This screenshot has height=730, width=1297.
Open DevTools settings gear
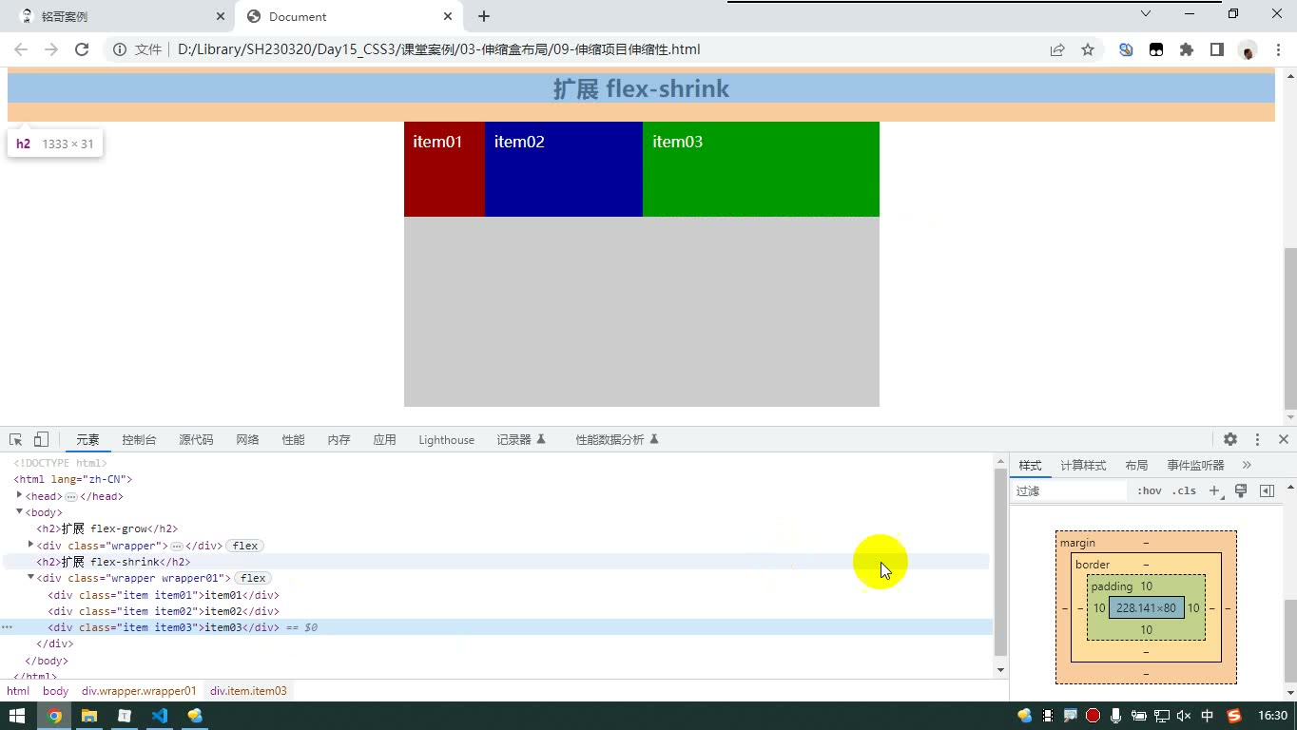pos(1230,439)
